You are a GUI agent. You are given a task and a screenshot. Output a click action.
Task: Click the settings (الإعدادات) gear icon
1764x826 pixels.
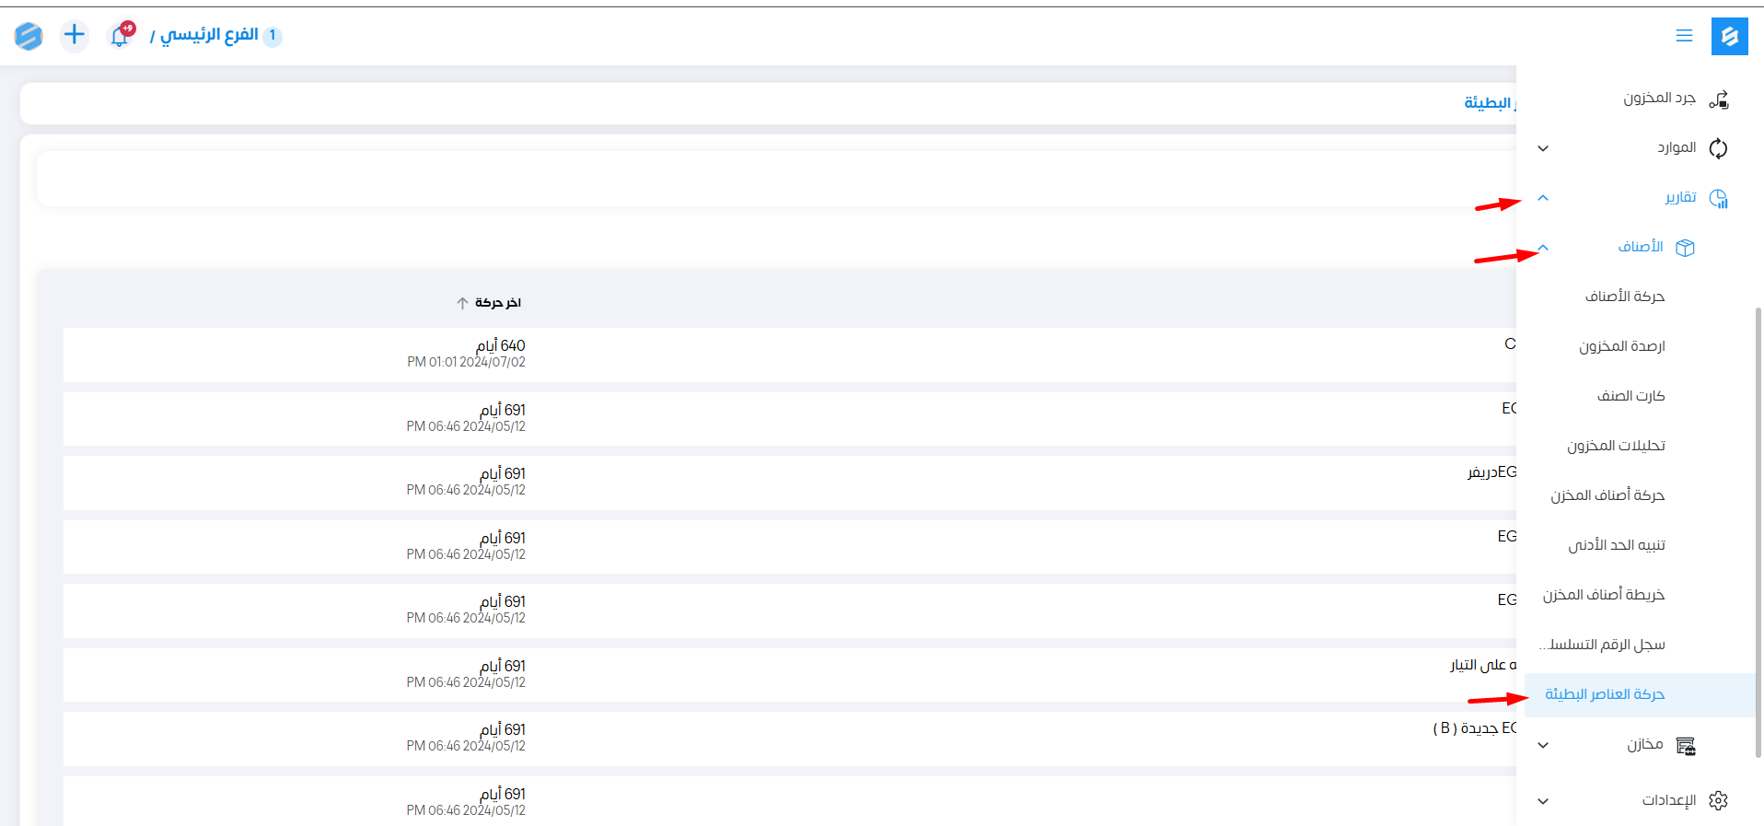pyautogui.click(x=1718, y=800)
